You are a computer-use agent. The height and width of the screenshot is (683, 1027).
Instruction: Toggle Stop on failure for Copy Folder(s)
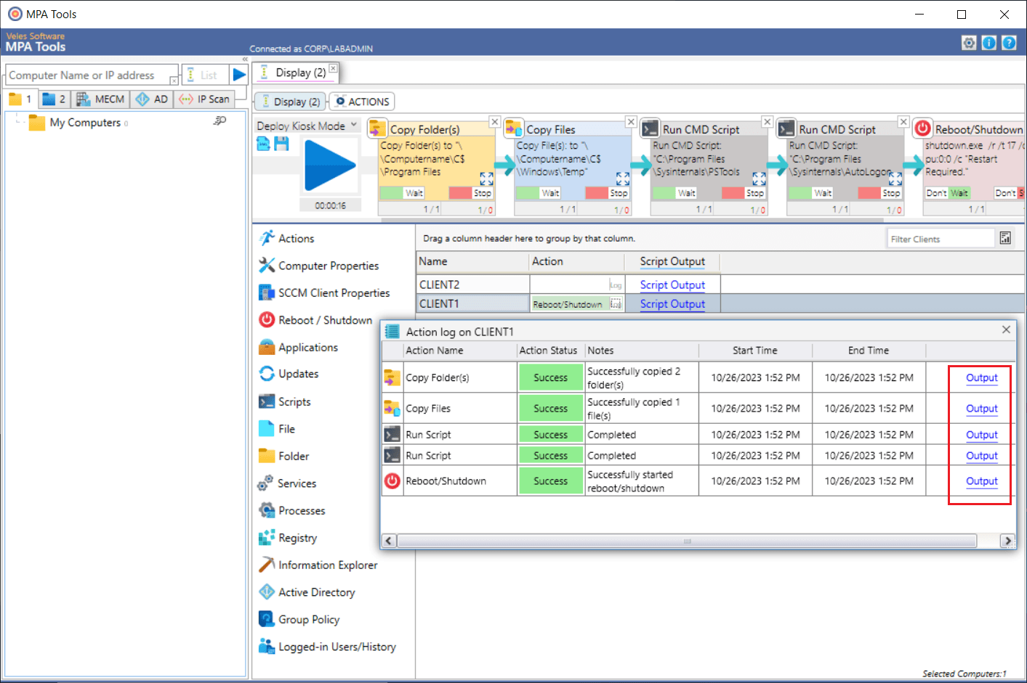(471, 193)
